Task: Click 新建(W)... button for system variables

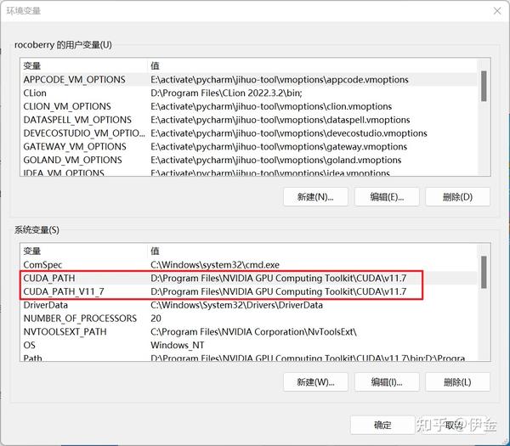Action: (315, 382)
